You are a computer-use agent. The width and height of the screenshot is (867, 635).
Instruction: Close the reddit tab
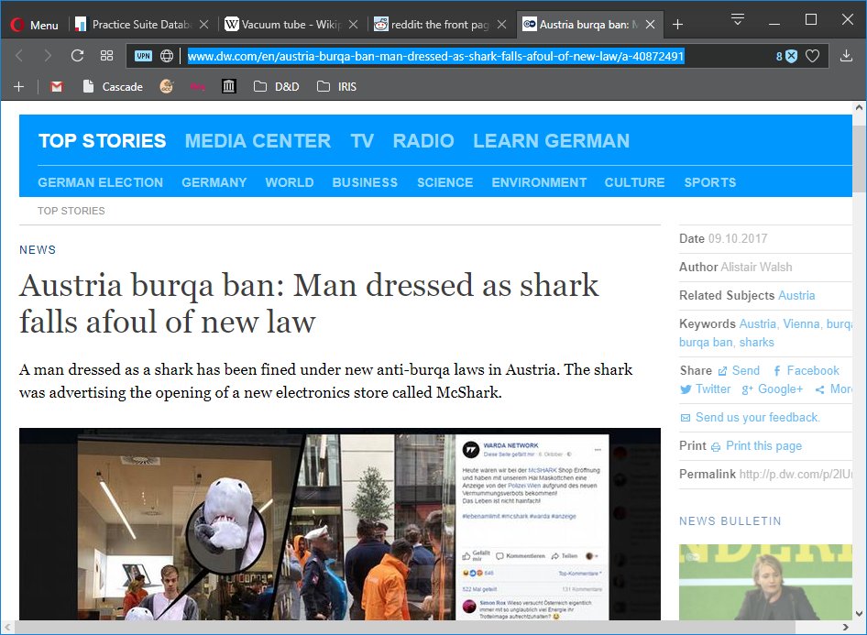(x=501, y=25)
